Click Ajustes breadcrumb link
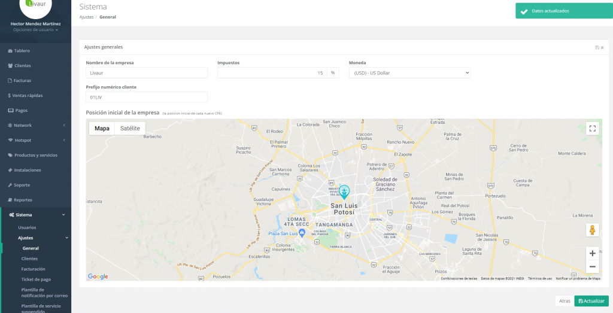 tap(86, 17)
